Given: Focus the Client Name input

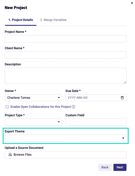Looking at the screenshot, I should [66, 55].
